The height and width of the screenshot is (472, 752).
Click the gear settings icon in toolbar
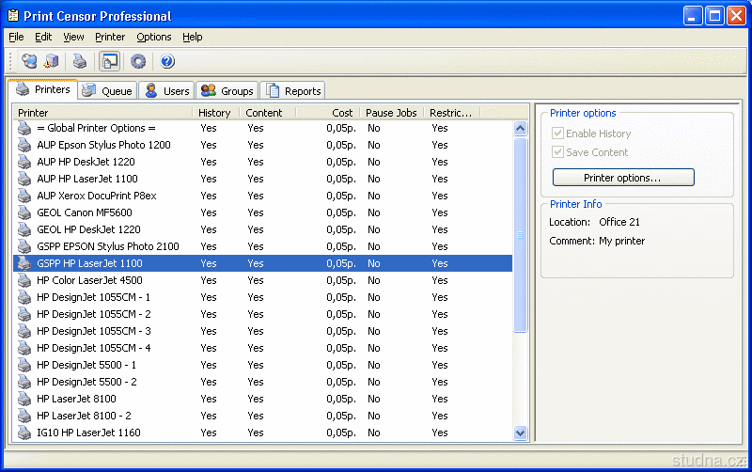[138, 62]
